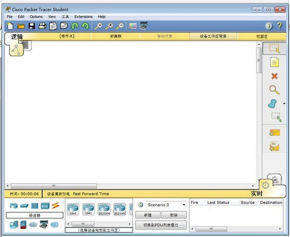This screenshot has height=237, width=290.
Task: Click 设备工作区背景 bar button
Action: 213,36
